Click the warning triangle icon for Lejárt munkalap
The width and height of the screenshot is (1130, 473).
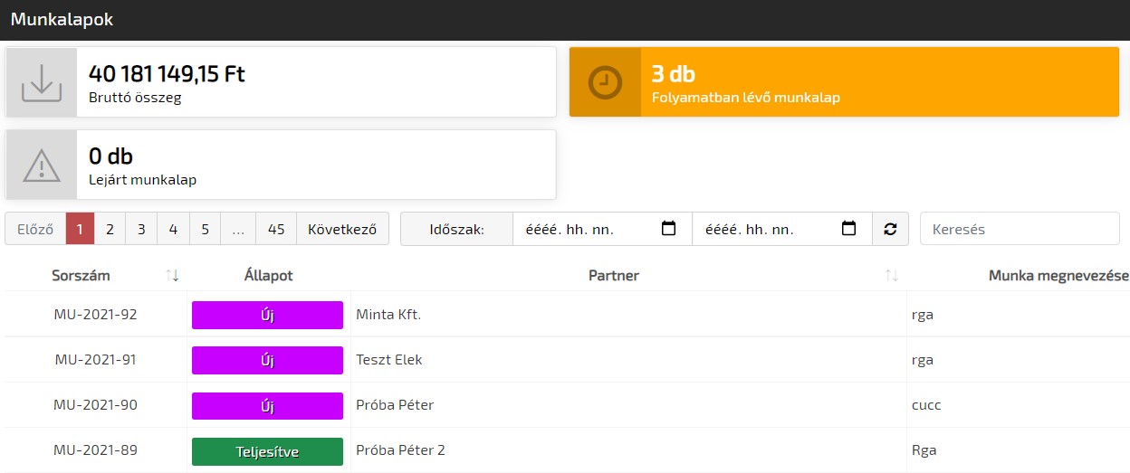click(x=42, y=166)
